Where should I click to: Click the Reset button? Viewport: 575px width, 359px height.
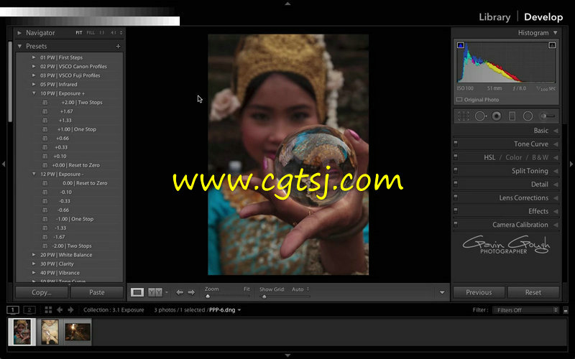pos(533,292)
